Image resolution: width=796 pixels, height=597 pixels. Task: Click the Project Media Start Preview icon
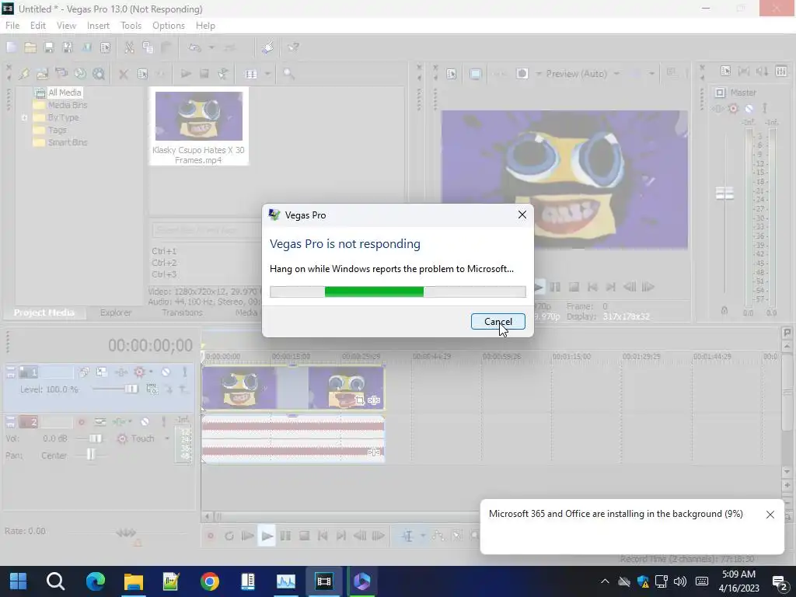(186, 74)
